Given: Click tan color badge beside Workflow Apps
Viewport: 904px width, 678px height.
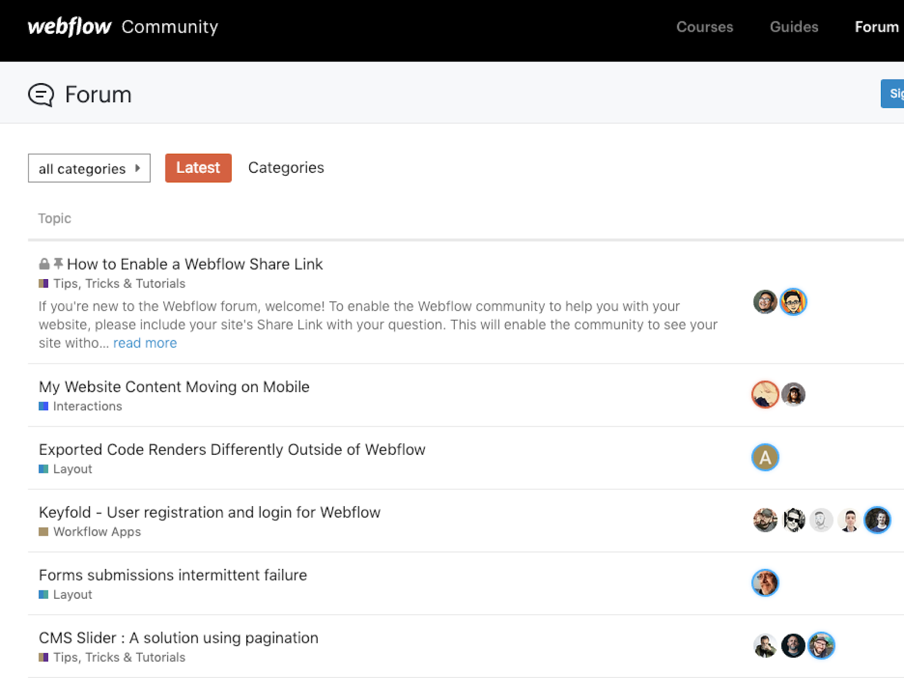Looking at the screenshot, I should 44,532.
